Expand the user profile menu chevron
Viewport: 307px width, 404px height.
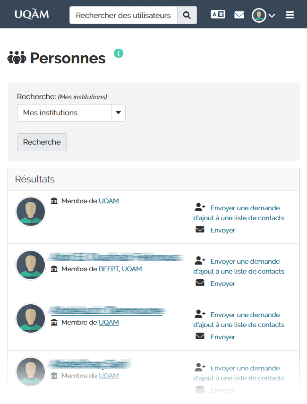tap(272, 16)
